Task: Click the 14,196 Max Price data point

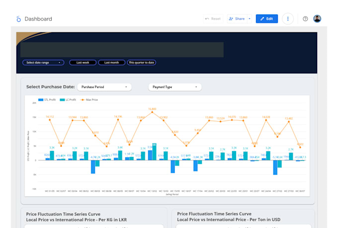Action: pyautogui.click(x=118, y=120)
